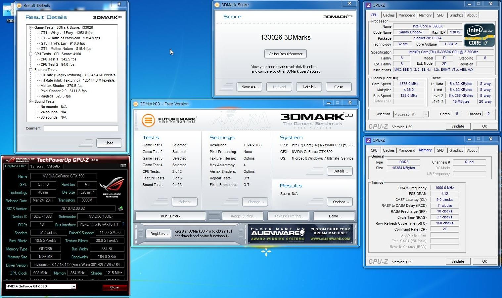Image resolution: width=502 pixels, height=298 pixels.
Task: Switch to the Sensors tab in GPU-Z
Action: point(37,167)
